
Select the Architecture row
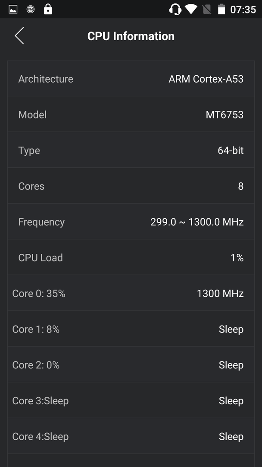click(131, 79)
